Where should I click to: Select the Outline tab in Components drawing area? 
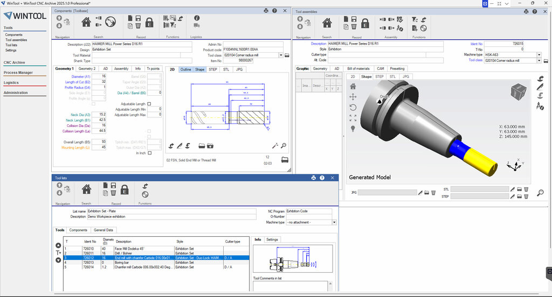click(x=185, y=69)
